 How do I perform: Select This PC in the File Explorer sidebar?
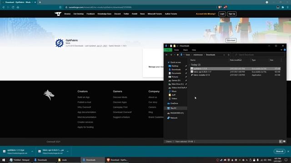tap(173, 108)
